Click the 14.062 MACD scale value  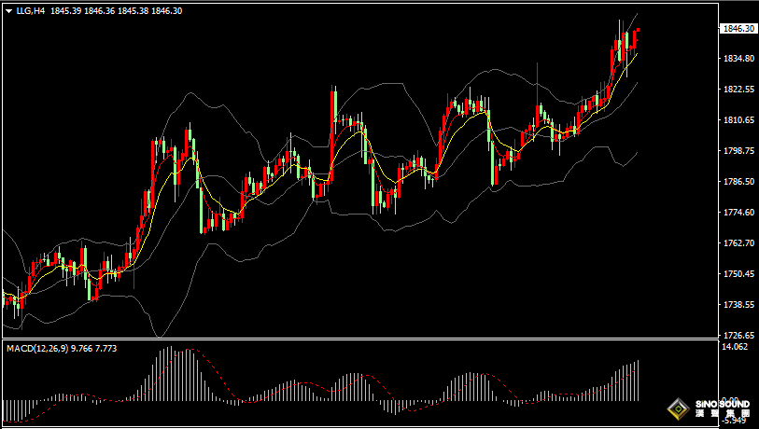735,347
